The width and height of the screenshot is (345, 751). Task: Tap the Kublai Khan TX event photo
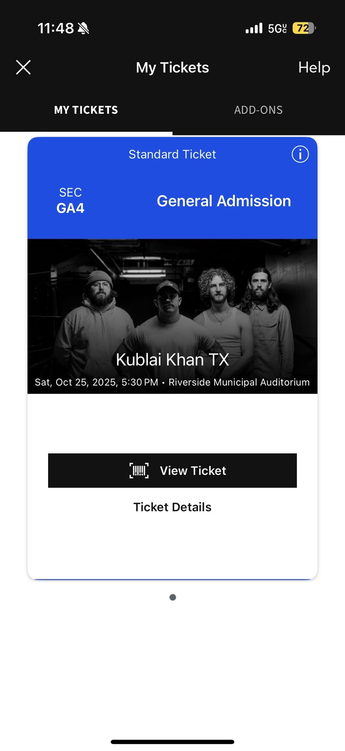(172, 305)
